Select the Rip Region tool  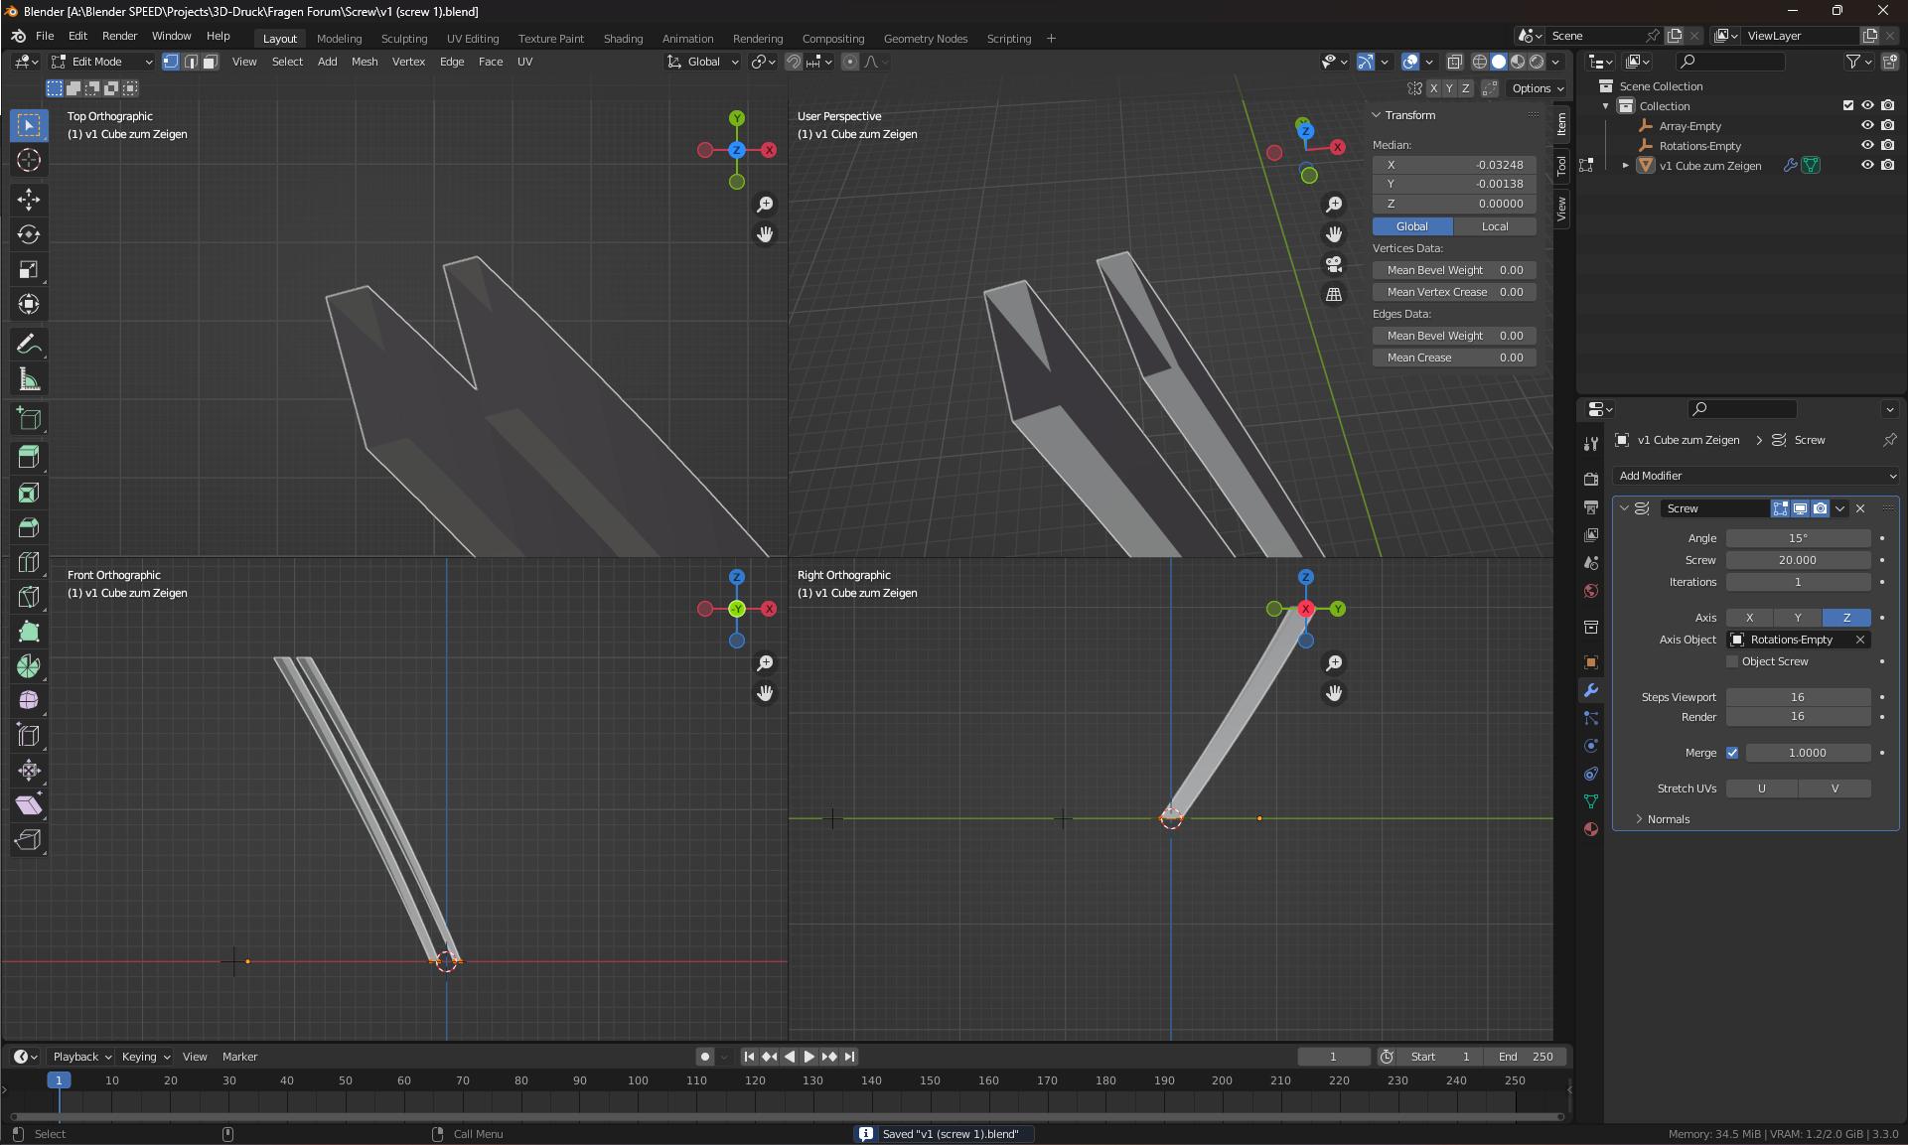coord(29,840)
